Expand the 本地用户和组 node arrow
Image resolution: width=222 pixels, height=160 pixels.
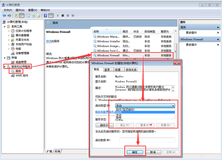click(x=9, y=44)
